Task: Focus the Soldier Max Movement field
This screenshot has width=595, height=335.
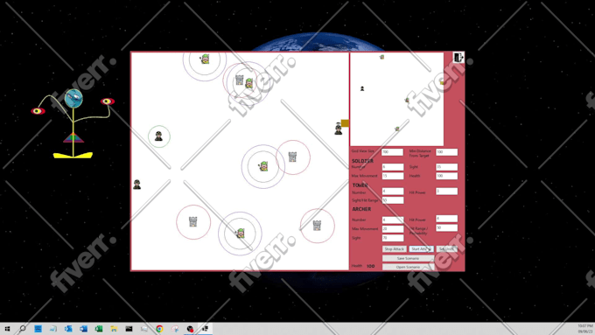Action: tap(392, 176)
